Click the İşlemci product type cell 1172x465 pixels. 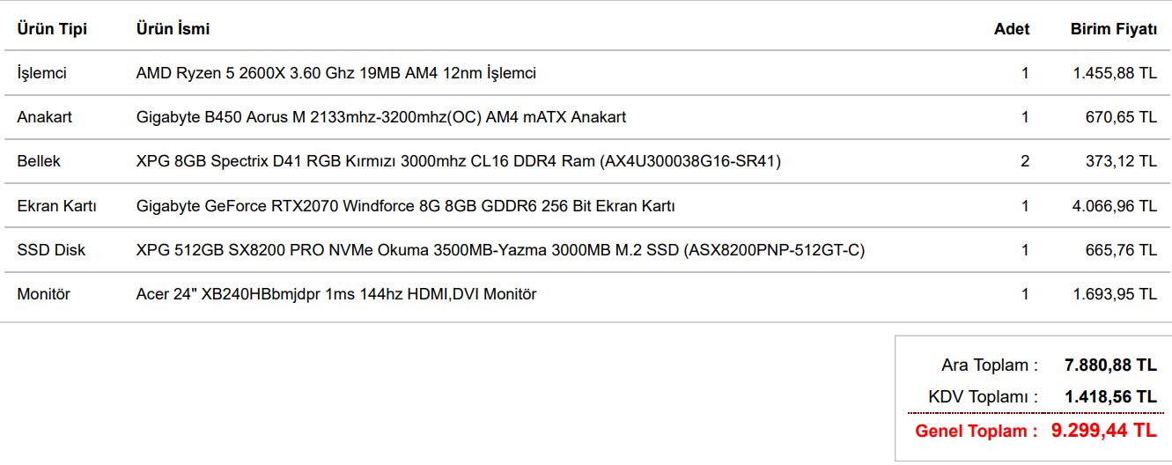[x=41, y=73]
